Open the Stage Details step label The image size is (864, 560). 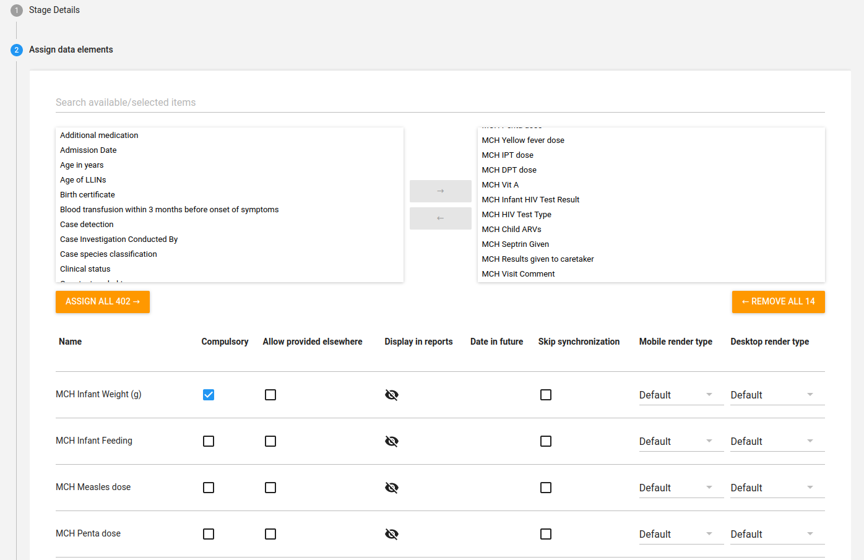click(54, 10)
